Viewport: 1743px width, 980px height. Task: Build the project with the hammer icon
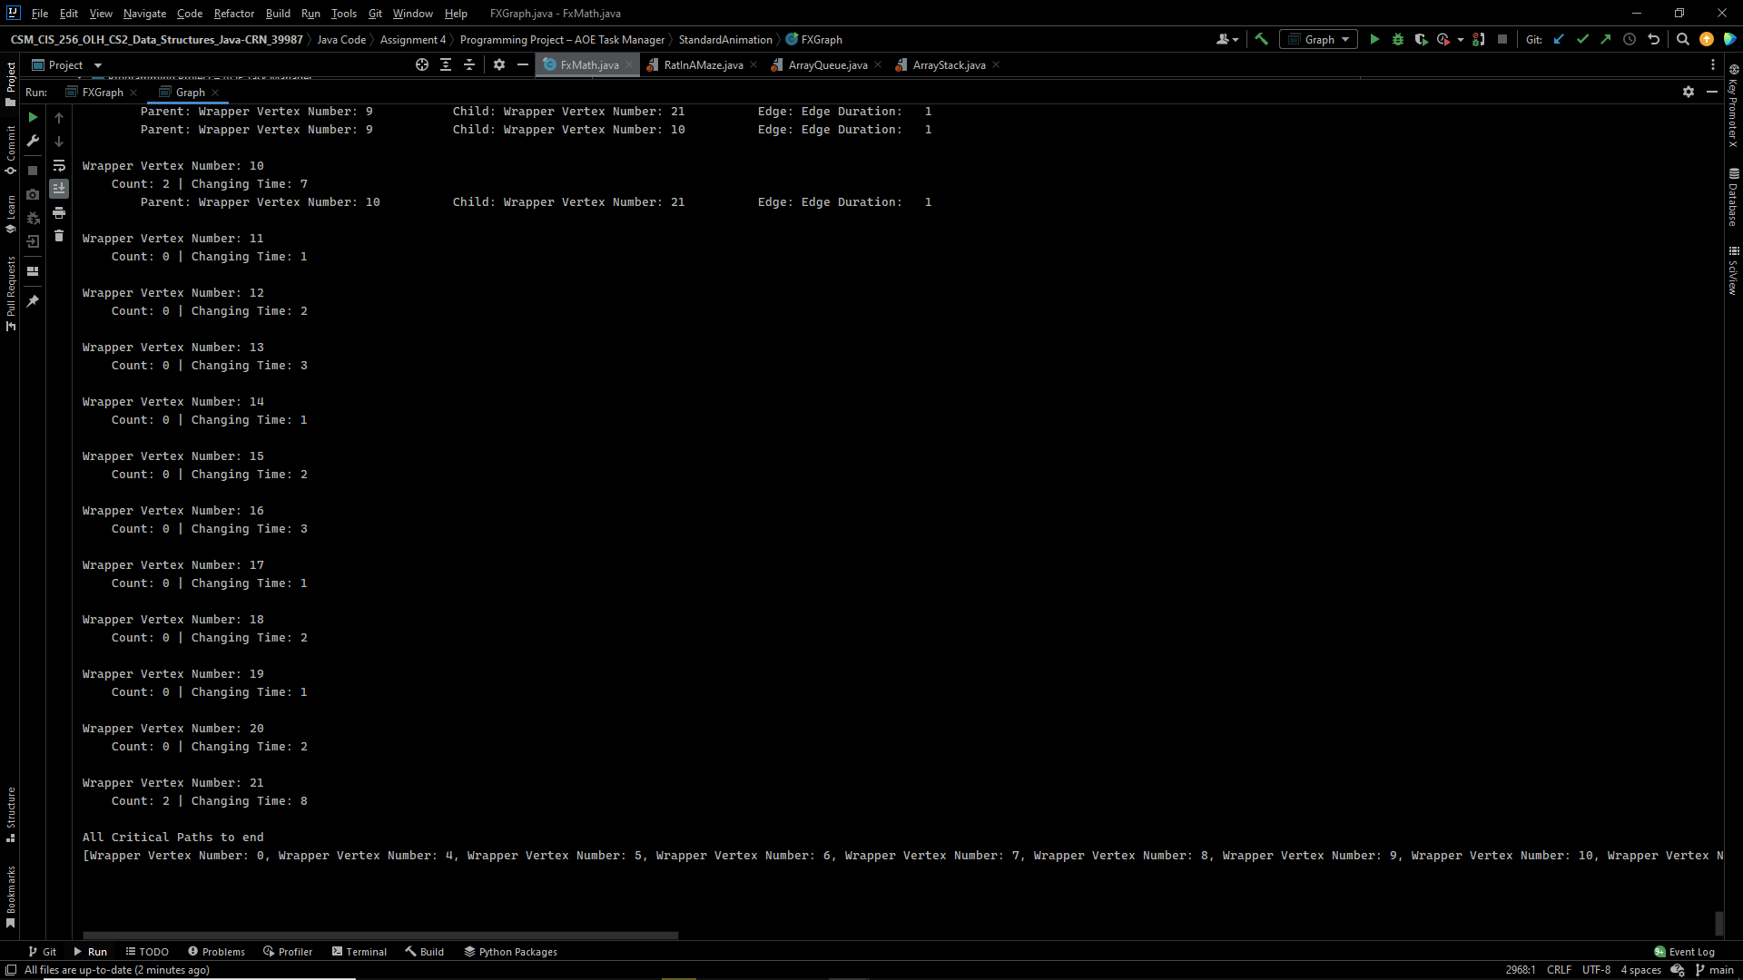point(1261,39)
